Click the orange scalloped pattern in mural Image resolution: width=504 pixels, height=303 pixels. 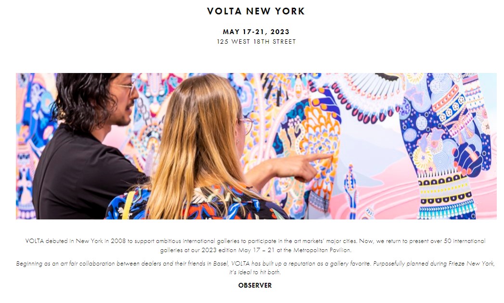[322, 134]
